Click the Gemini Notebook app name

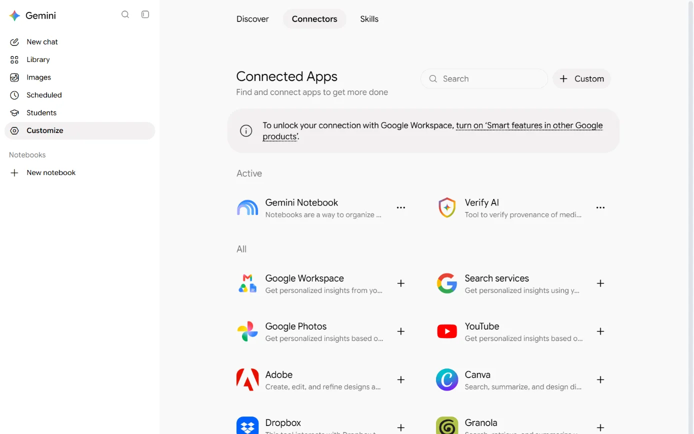pos(301,202)
